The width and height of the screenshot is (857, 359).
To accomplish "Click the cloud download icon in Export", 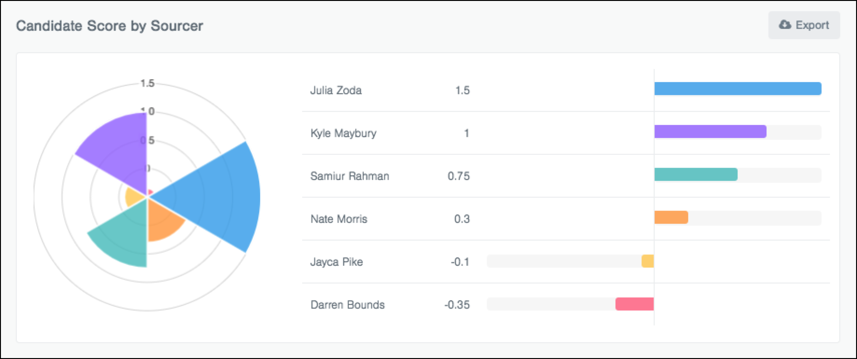I will 785,25.
